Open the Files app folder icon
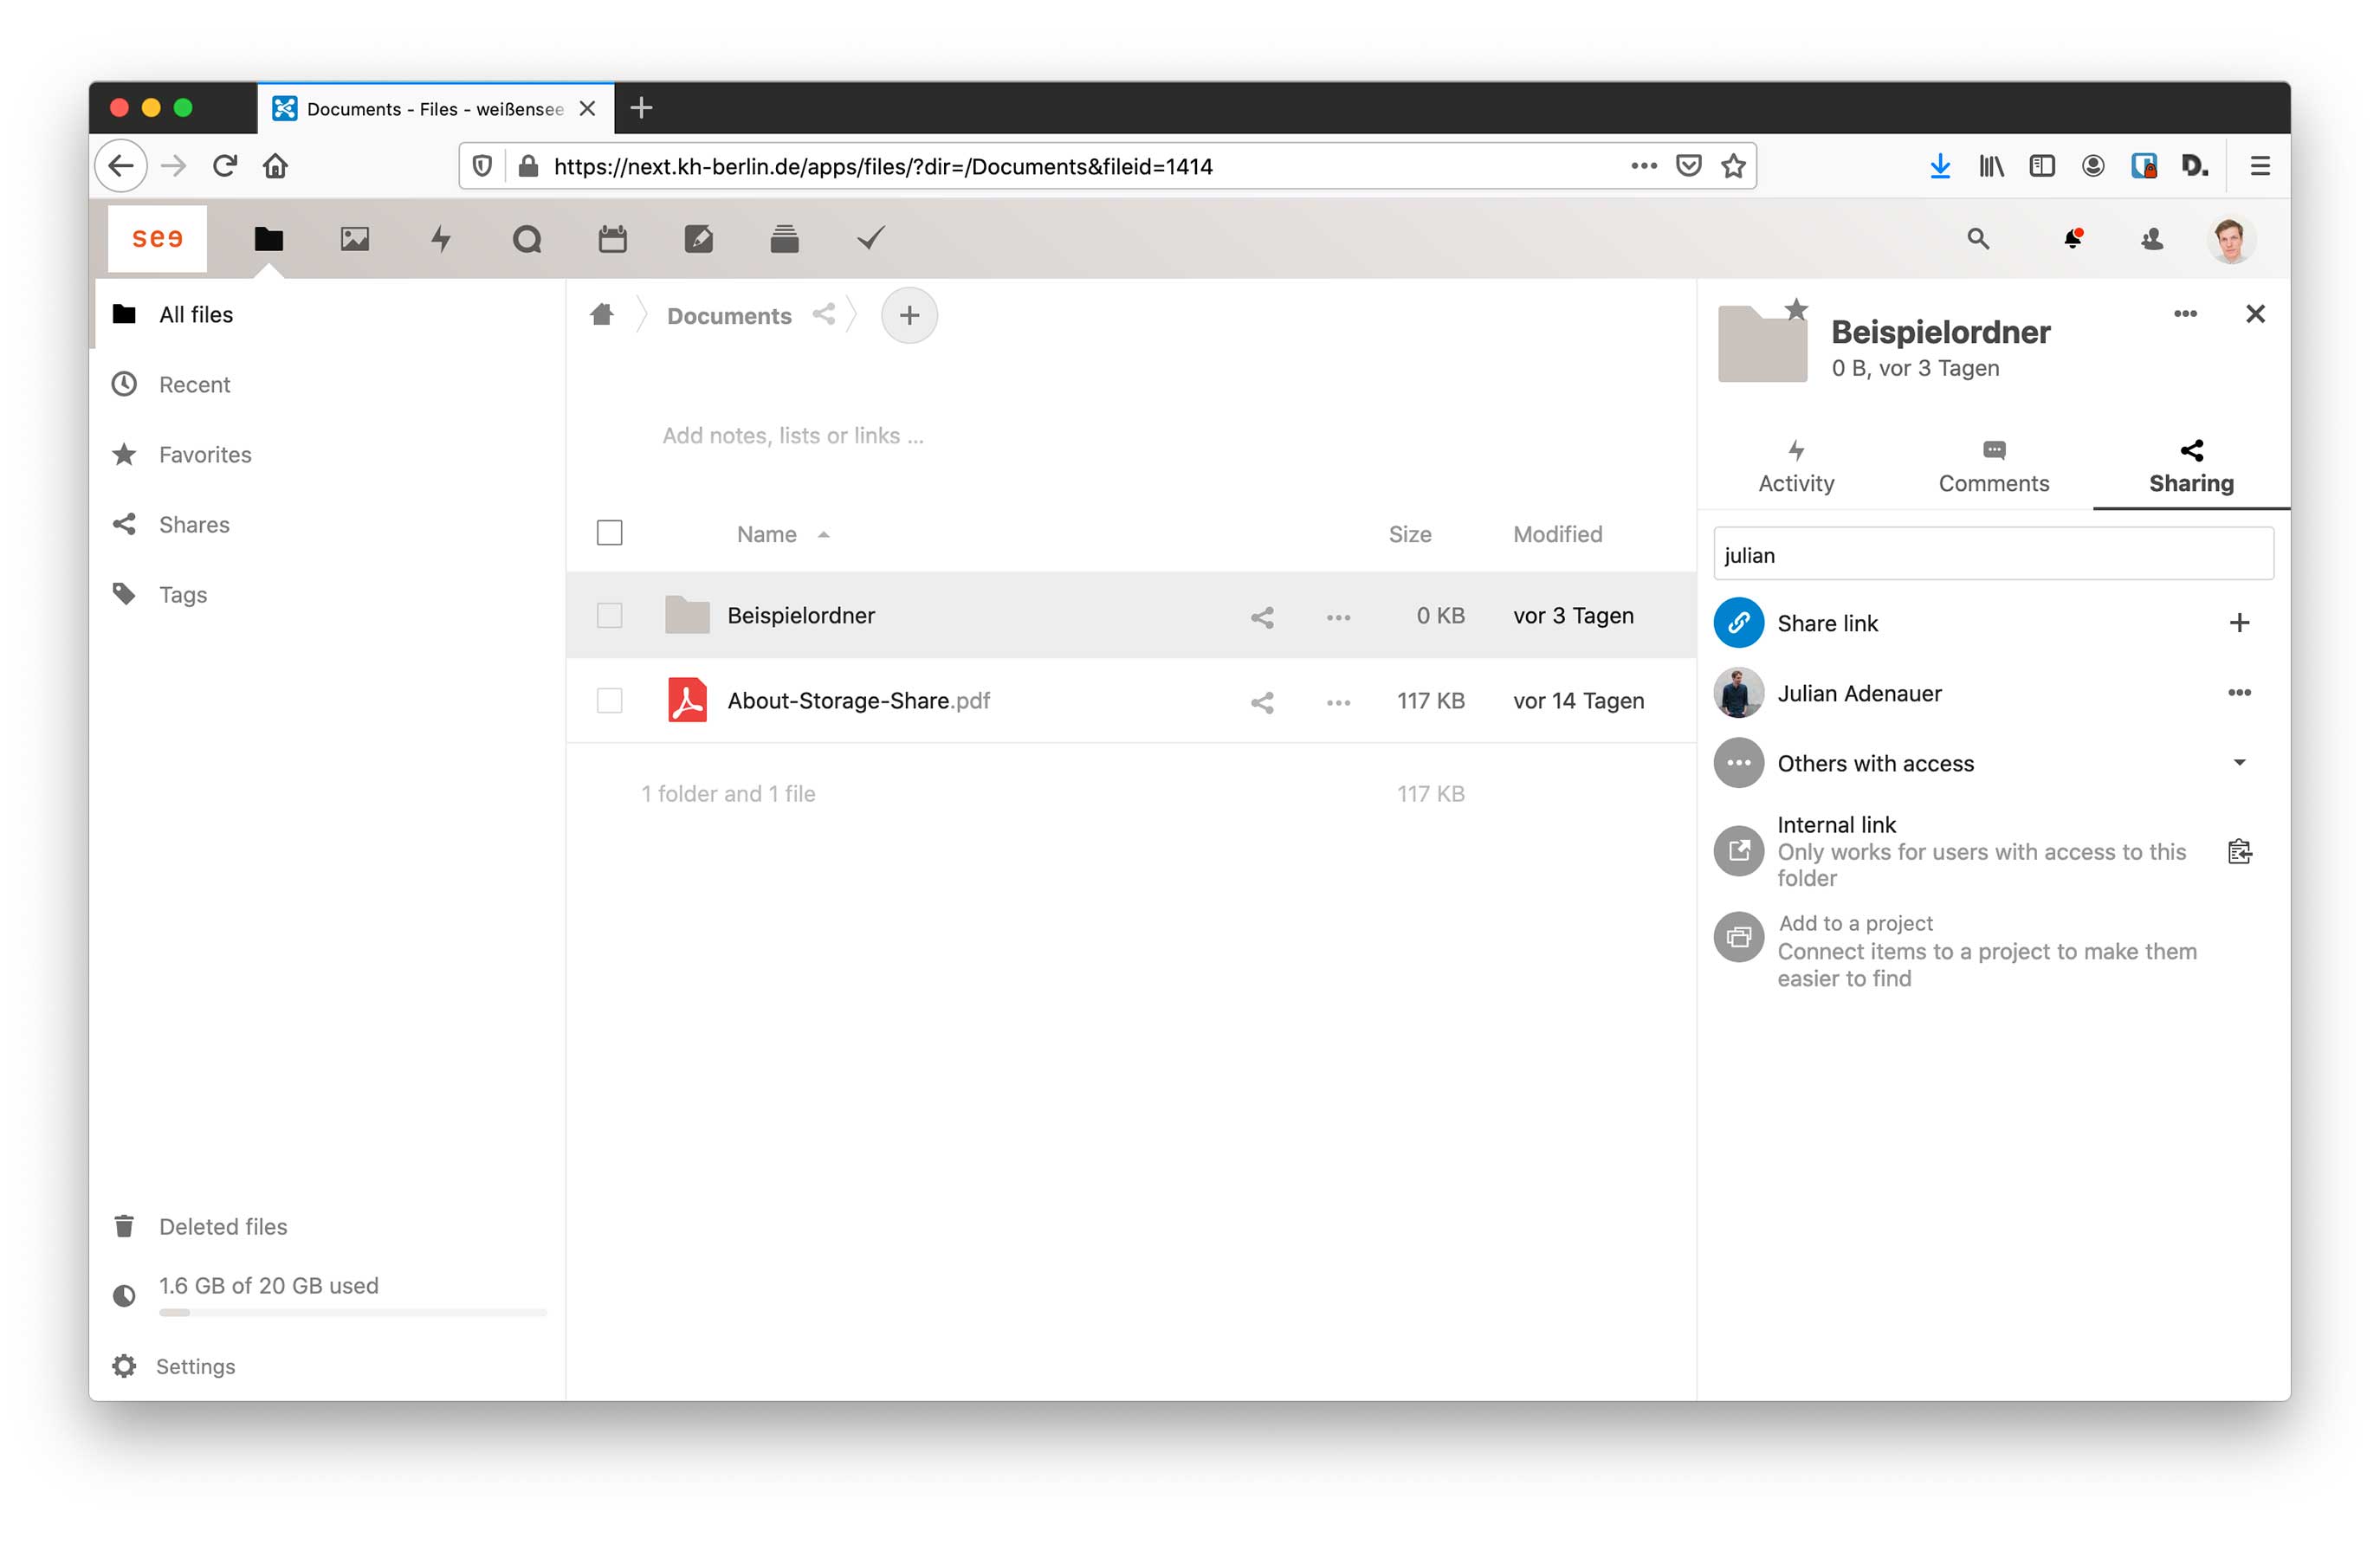This screenshot has width=2380, height=1550. 268,239
